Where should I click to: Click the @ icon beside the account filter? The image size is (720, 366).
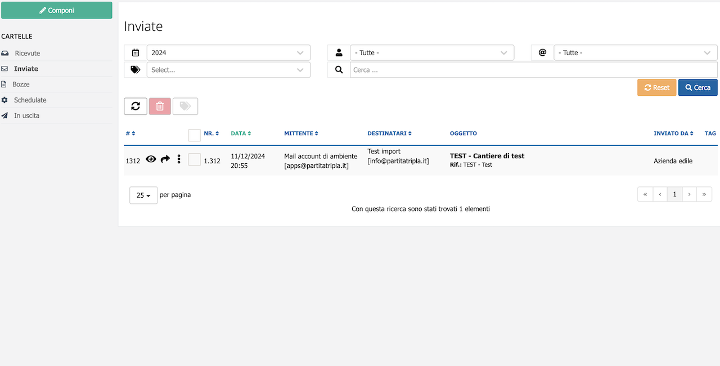click(x=542, y=53)
